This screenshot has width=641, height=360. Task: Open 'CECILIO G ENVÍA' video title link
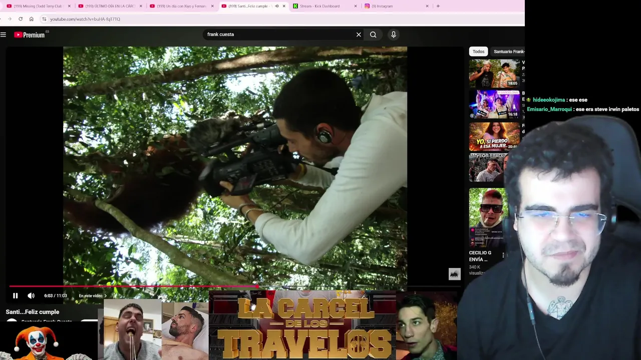point(480,256)
